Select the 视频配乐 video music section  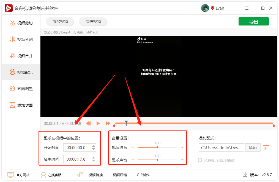coord(21,72)
